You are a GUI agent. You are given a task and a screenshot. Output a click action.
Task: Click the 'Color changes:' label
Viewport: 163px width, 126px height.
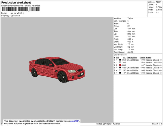point(120,21)
